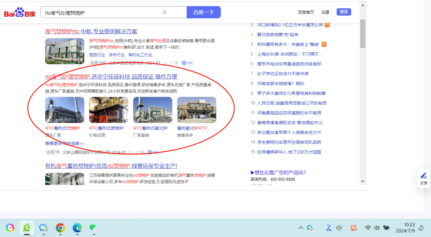Open the volume control in system tray
The height and width of the screenshot is (237, 431).
click(x=377, y=228)
